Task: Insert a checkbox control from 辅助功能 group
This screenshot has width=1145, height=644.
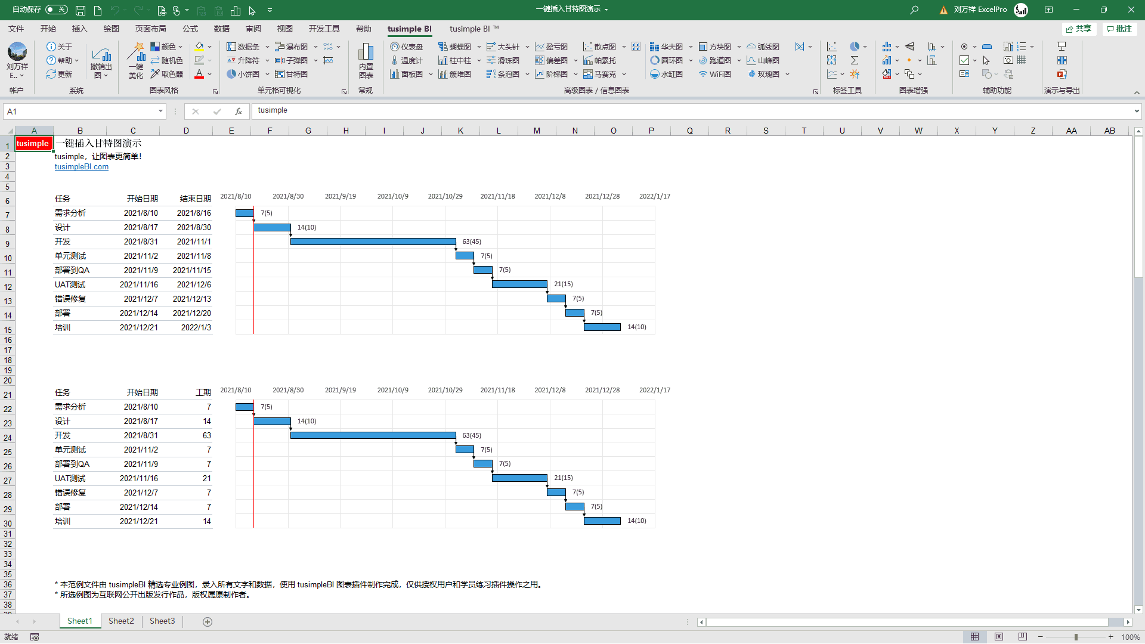Action: (963, 60)
